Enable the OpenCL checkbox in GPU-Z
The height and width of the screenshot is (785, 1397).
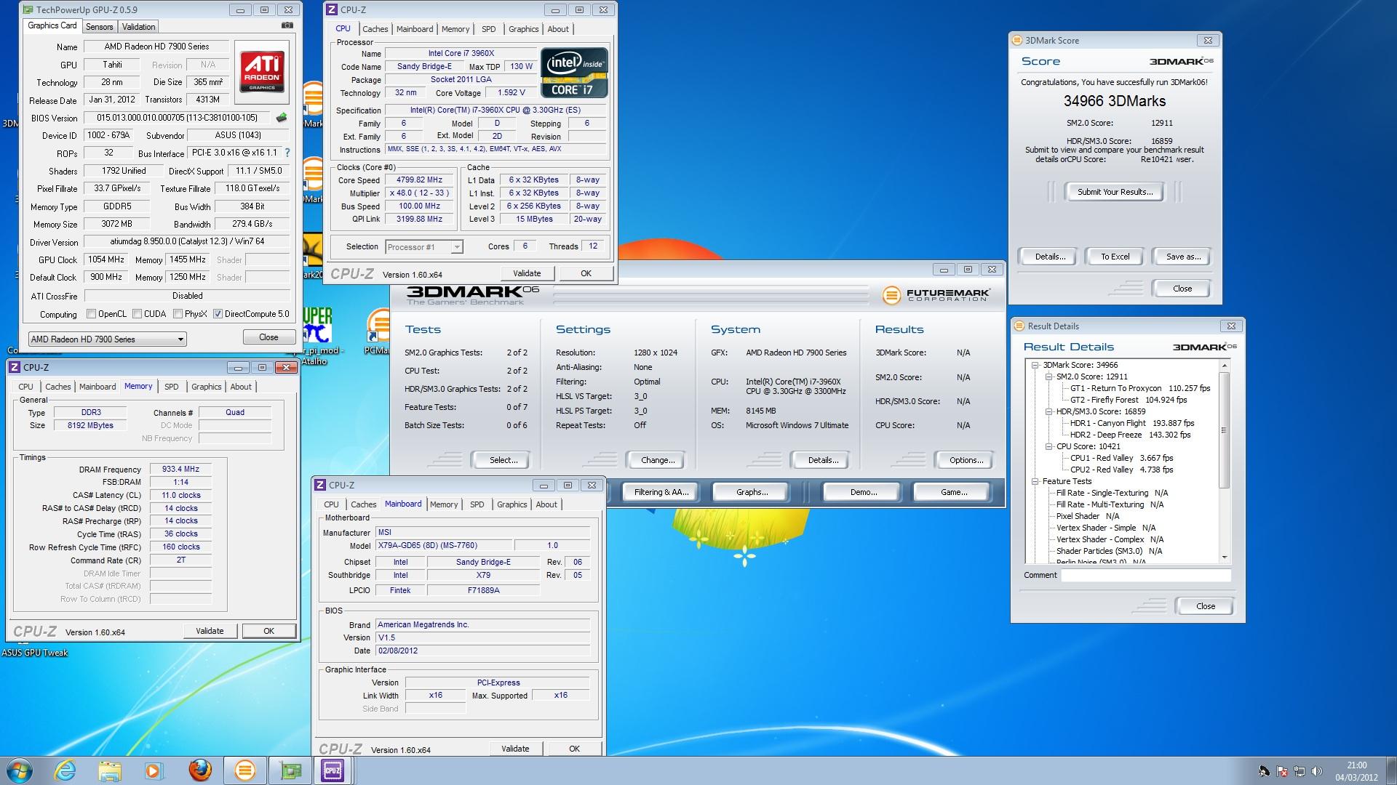coord(91,314)
